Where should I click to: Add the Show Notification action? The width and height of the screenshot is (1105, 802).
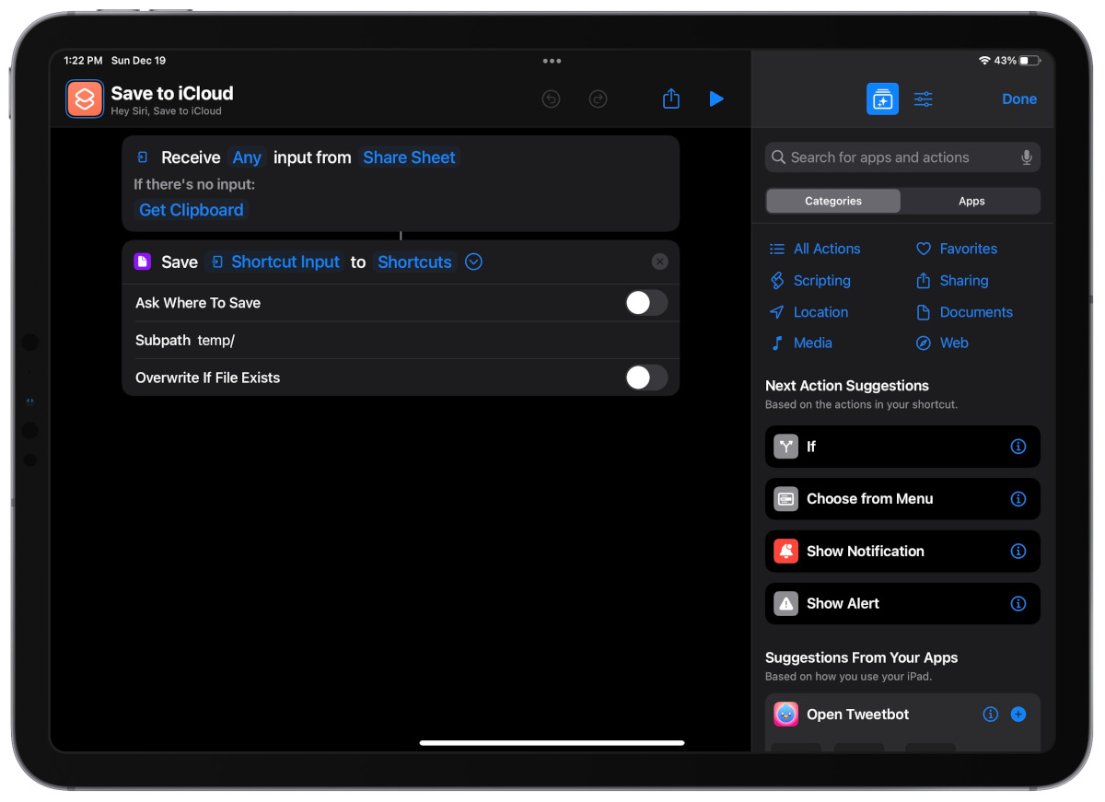902,552
